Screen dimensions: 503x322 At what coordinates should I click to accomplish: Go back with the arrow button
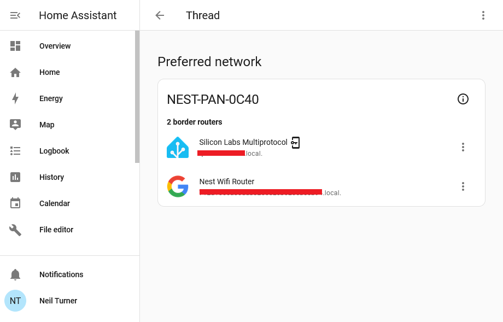pyautogui.click(x=159, y=15)
